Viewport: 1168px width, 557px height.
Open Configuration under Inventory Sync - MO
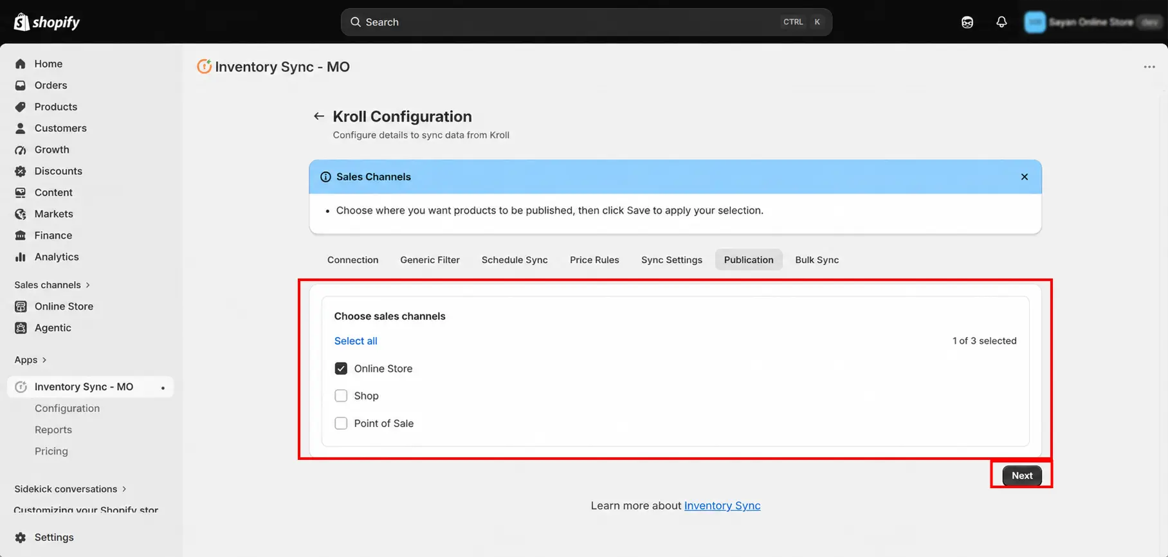pos(67,408)
